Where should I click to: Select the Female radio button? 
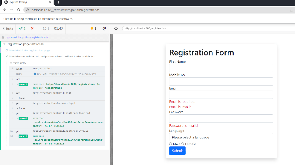182,144
